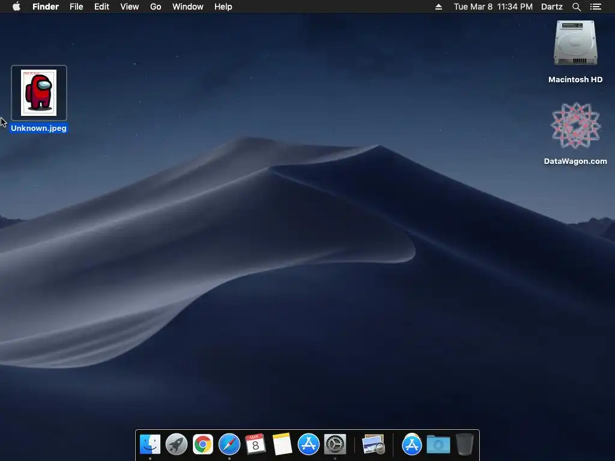Select the Unknown.jpeg image thumbnail
This screenshot has width=615, height=461.
(x=39, y=93)
